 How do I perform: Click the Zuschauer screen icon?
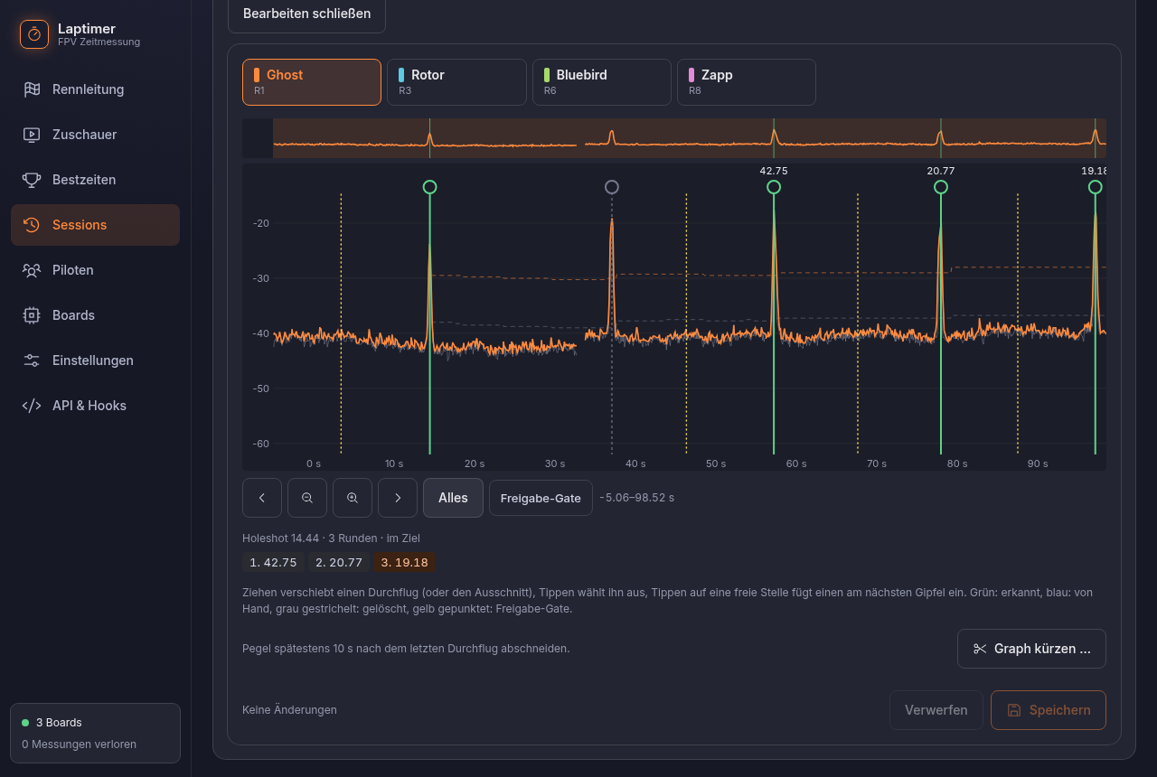coord(32,135)
